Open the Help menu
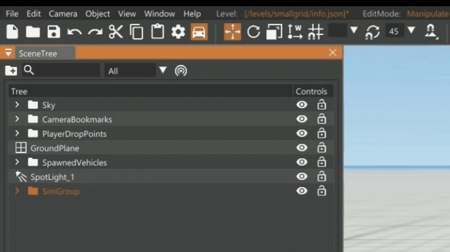This screenshot has height=252, width=450. (x=192, y=14)
